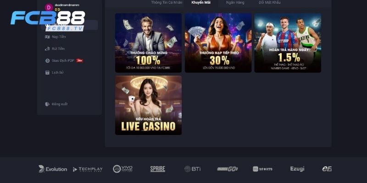The width and height of the screenshot is (367, 183).
Task: Switch to the Thông Tin Cá Nhân tab
Action: [167, 3]
